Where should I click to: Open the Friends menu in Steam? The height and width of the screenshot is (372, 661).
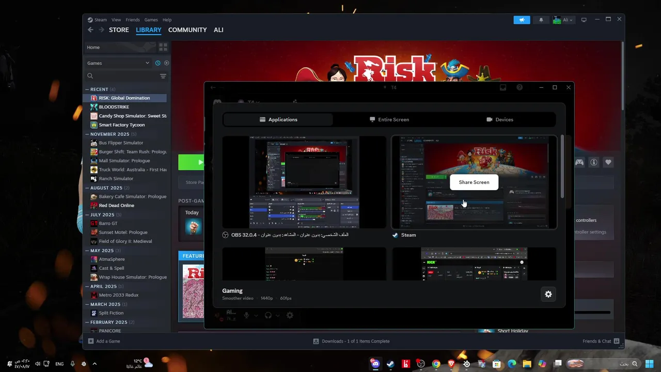(x=133, y=20)
